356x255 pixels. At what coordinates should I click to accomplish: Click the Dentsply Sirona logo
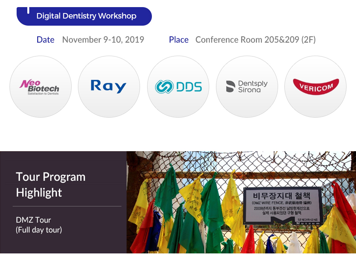[x=247, y=86]
